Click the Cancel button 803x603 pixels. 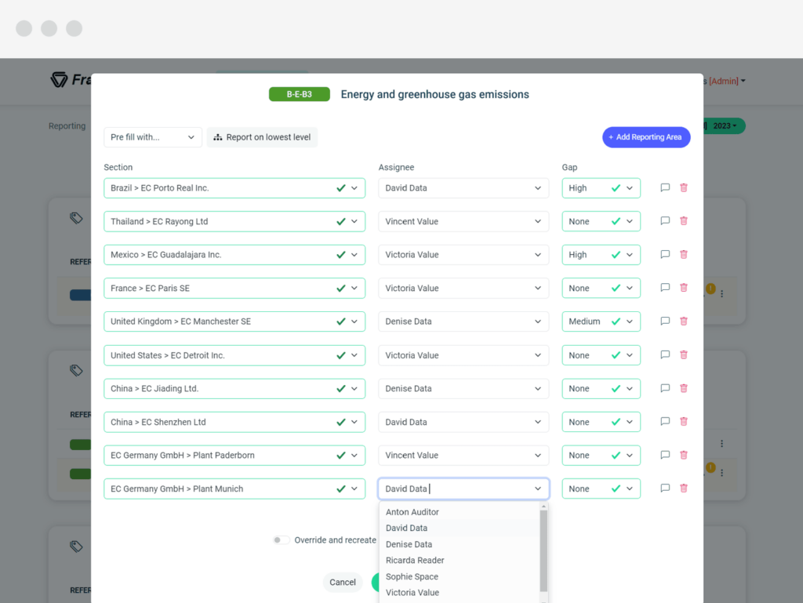343,582
